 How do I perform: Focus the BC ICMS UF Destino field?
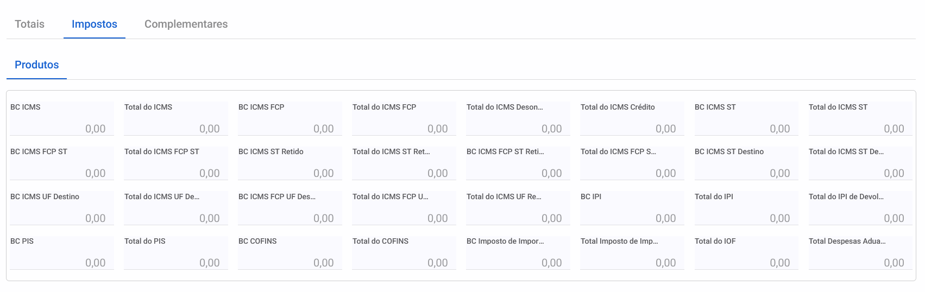point(62,208)
